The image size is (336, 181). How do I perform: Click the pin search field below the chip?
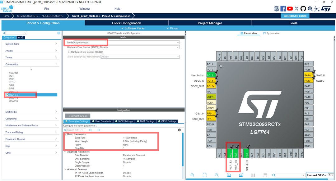(289, 175)
